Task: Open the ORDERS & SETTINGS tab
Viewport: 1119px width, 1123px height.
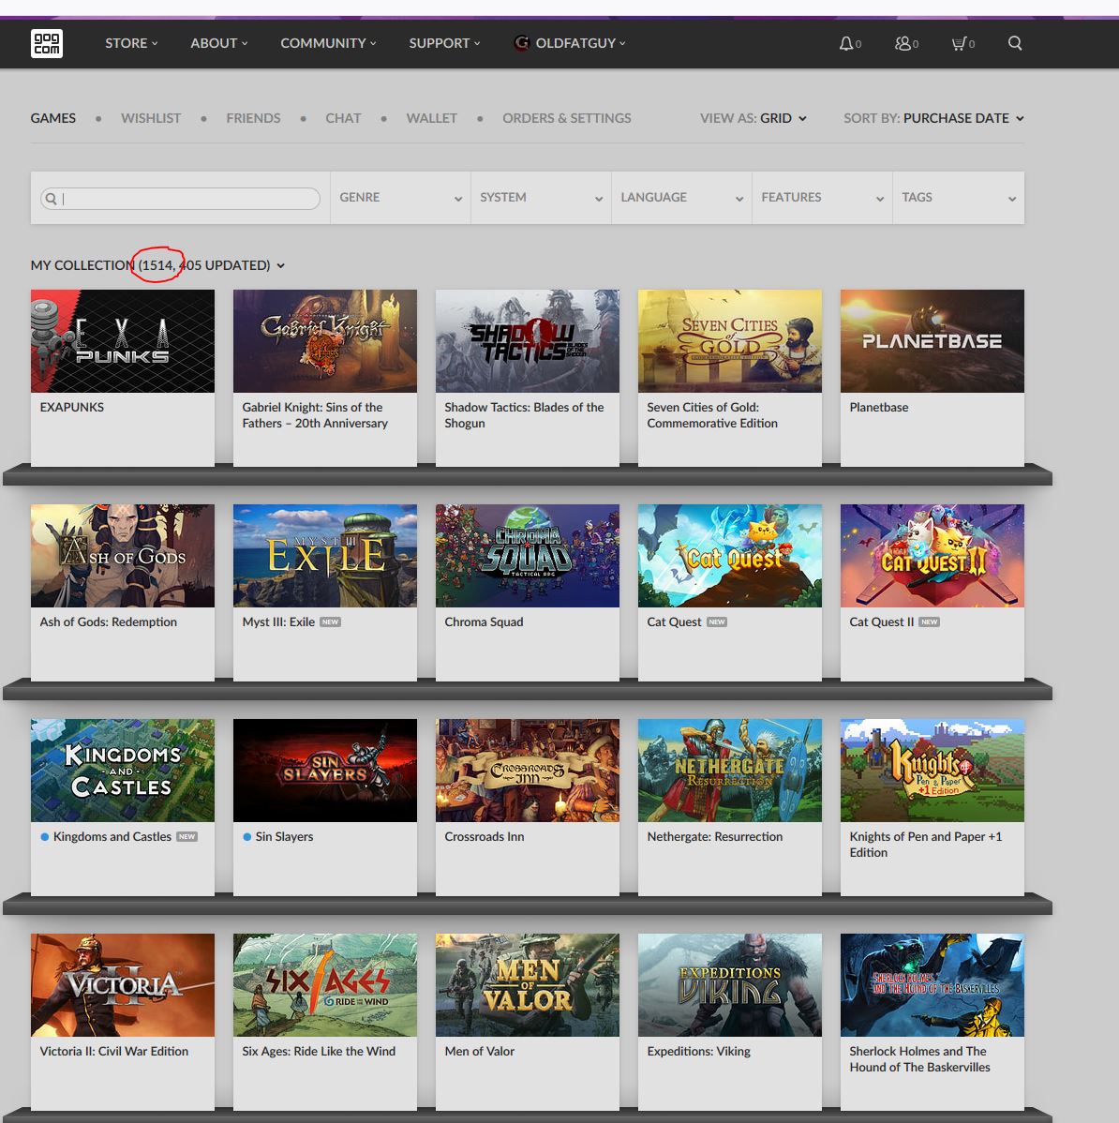Action: [566, 118]
